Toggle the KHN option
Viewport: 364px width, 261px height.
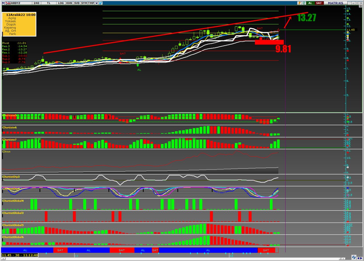coord(69,3)
